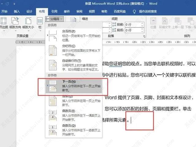Open the 段落 dialog launcher
The image size is (196, 147).
tap(144, 36)
